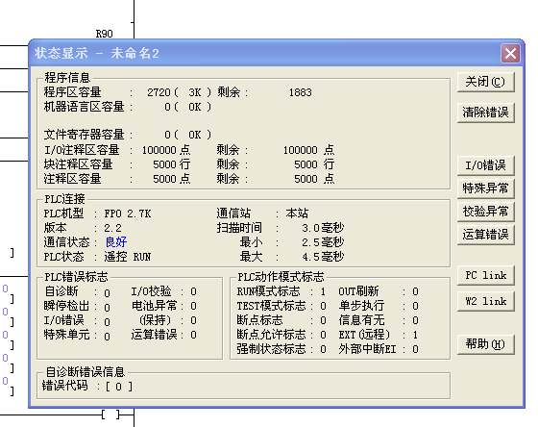The height and width of the screenshot is (427, 538).
Task: Click the 程序区容量 value 2720
Action: pyautogui.click(x=159, y=92)
